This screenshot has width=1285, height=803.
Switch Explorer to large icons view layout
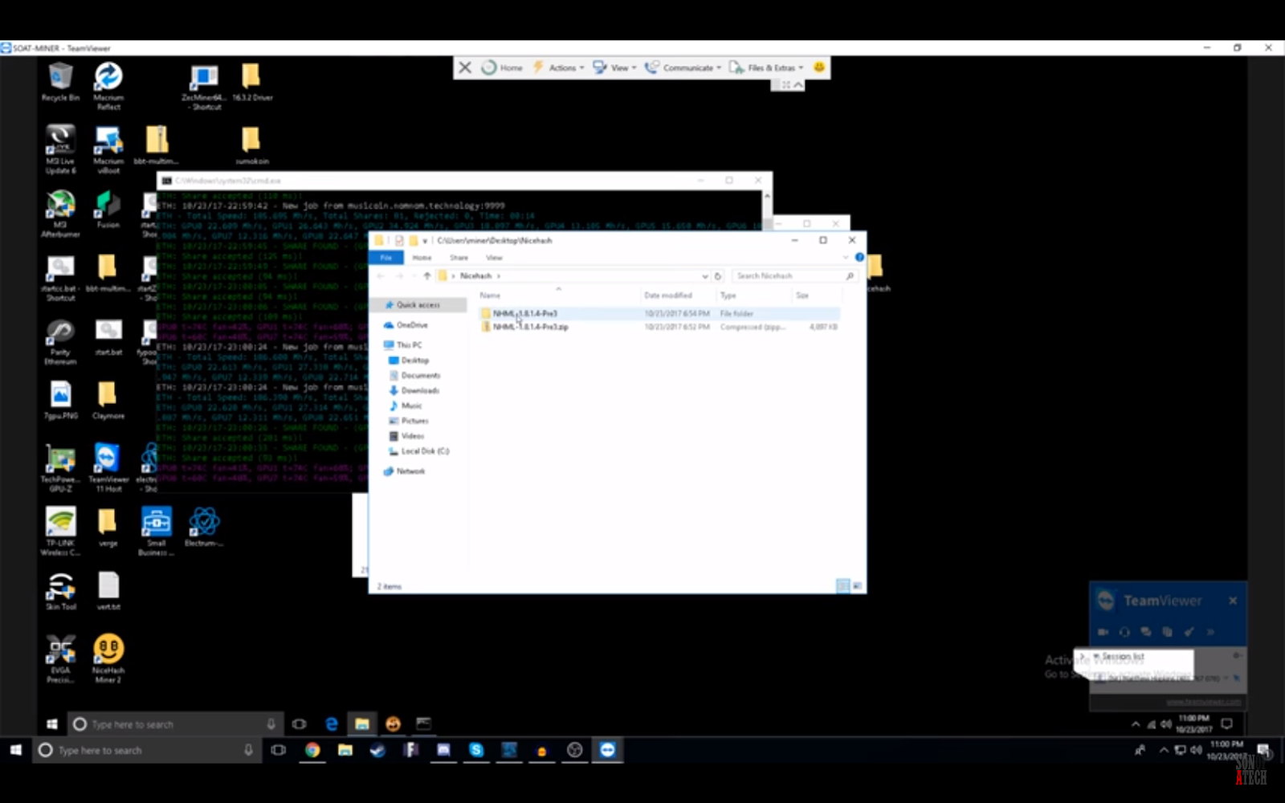(x=857, y=586)
